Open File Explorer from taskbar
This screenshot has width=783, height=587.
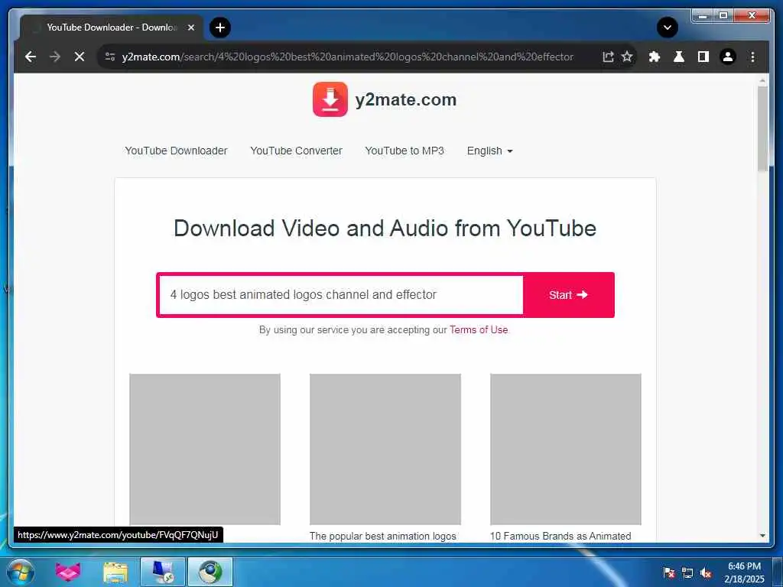115,572
